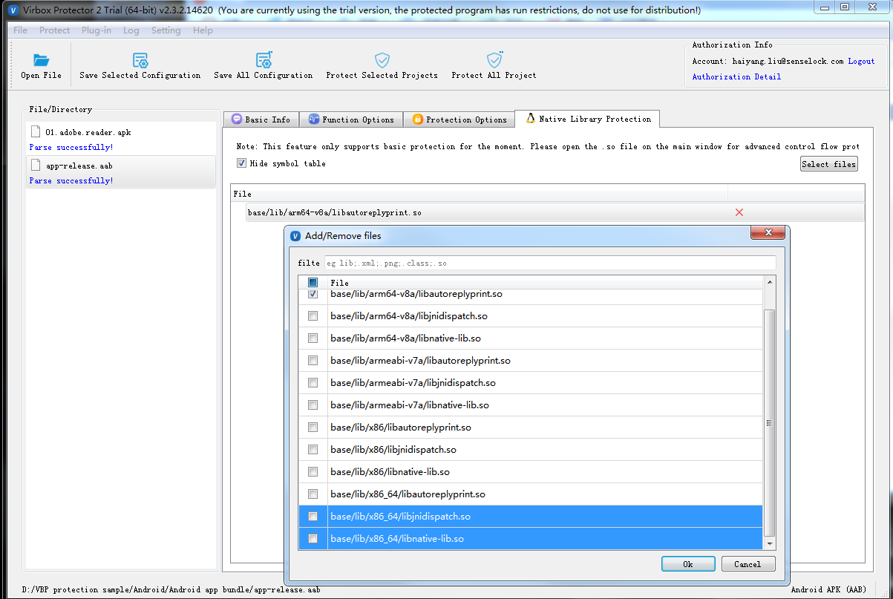Click row text base/lib/armeabi-v7a/libnative-lib.so

coord(410,405)
